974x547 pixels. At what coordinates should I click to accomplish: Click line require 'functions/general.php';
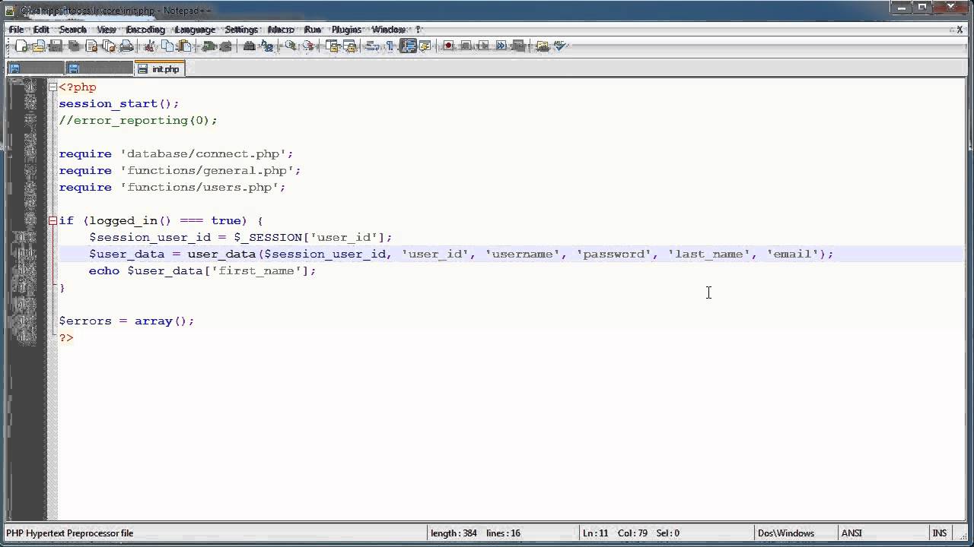tap(180, 171)
